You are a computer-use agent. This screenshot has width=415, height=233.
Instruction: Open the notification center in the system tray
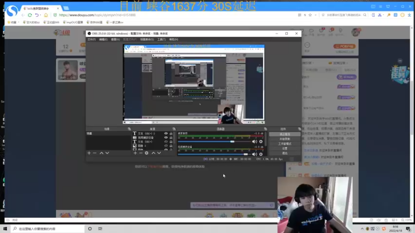click(x=408, y=229)
